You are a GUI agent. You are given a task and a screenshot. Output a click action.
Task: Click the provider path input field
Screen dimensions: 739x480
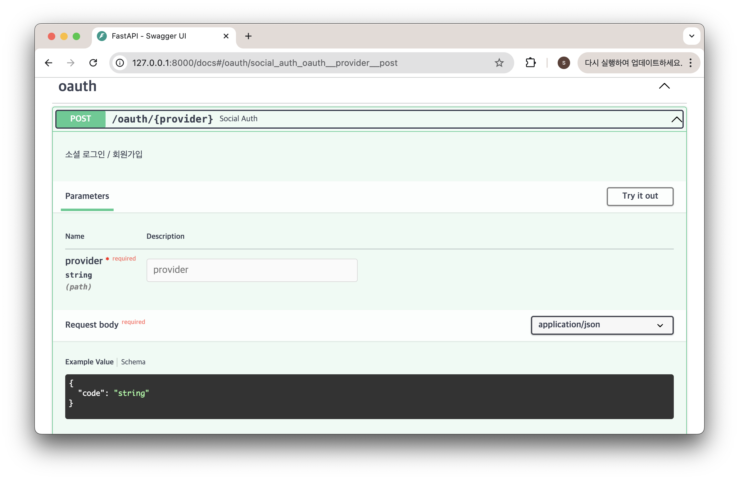pos(252,270)
